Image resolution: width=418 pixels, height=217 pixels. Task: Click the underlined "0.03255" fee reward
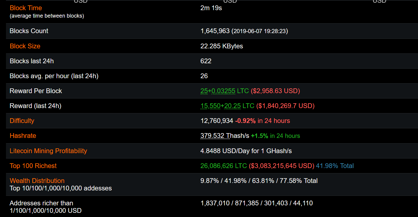point(224,91)
